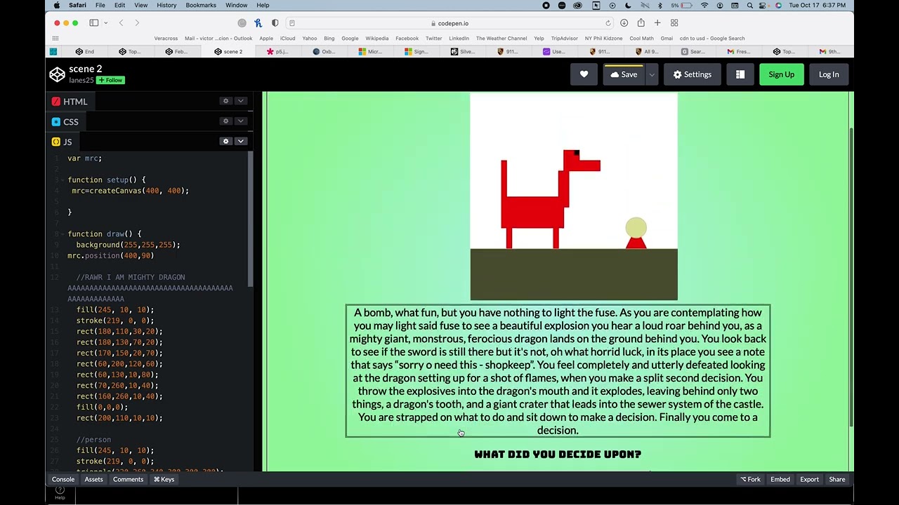Click the 'scene 2' pen title
This screenshot has height=505, width=899.
coord(86,69)
